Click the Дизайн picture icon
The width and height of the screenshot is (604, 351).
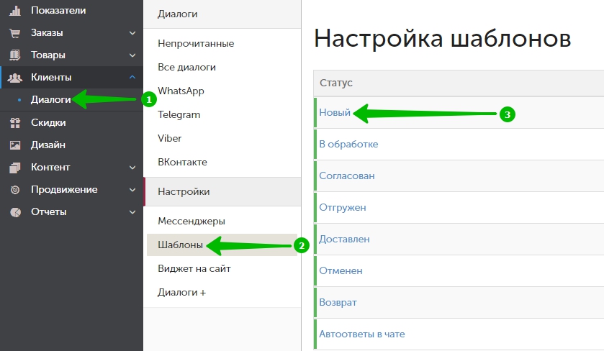click(x=14, y=145)
